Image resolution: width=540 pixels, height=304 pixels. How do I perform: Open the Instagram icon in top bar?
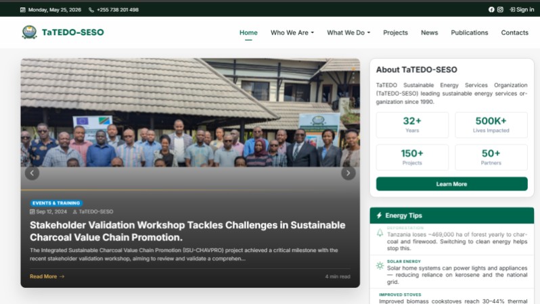[x=500, y=9]
